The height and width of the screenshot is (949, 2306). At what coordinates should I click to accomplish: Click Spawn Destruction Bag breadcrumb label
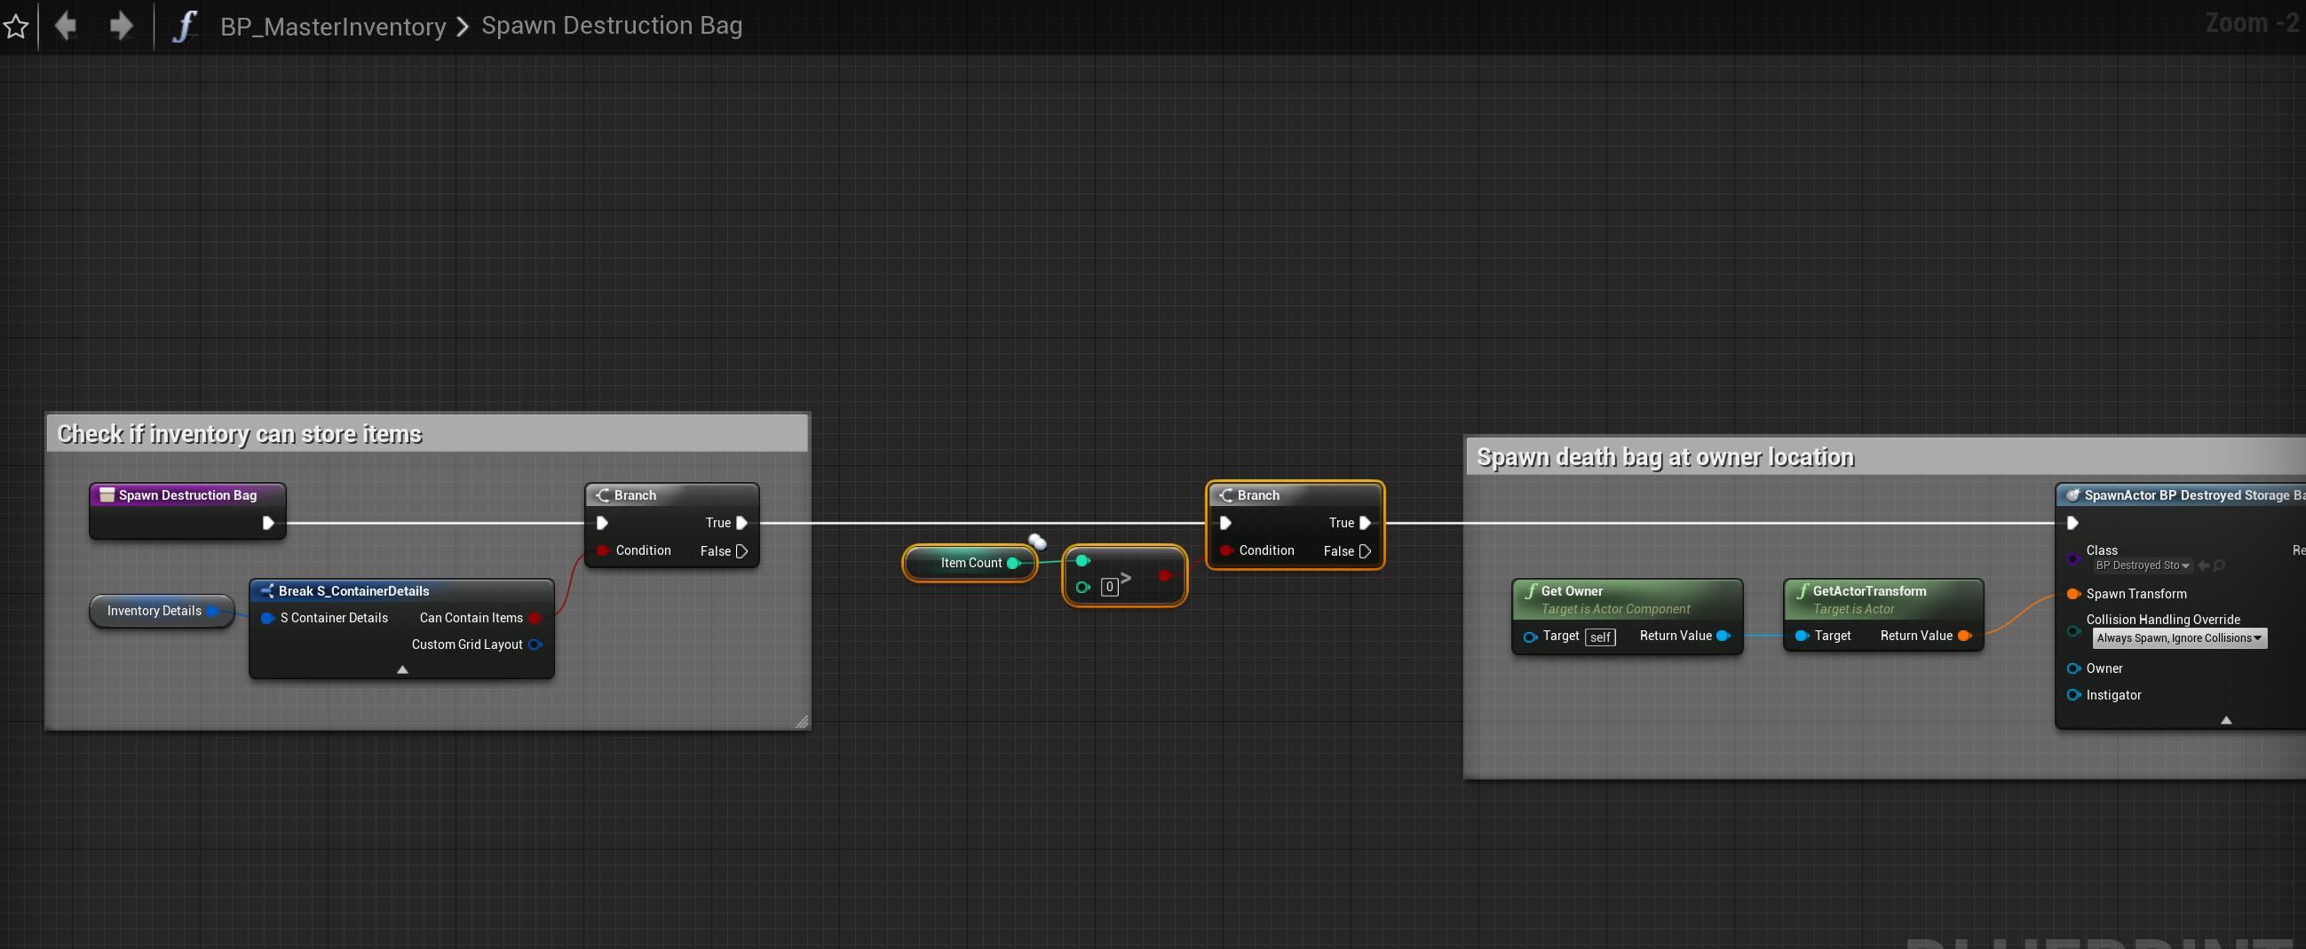pyautogui.click(x=612, y=26)
